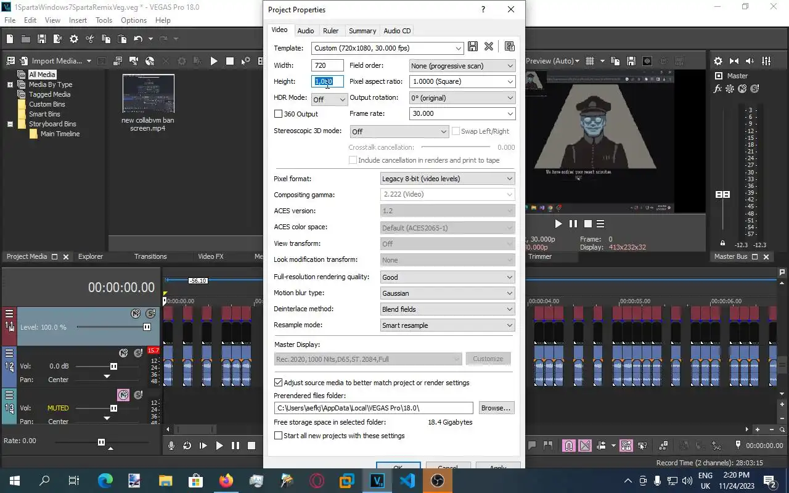Click the track 11 Level slider handle
The image size is (789, 493).
click(147, 327)
